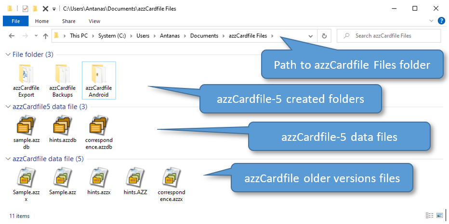Image resolution: width=449 pixels, height=224 pixels.
Task: Switch to Details view layout icon
Action: pos(429,215)
